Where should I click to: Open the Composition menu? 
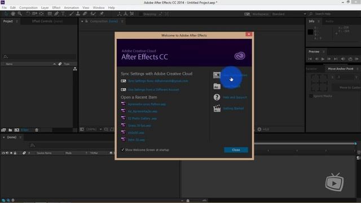coord(28,7)
